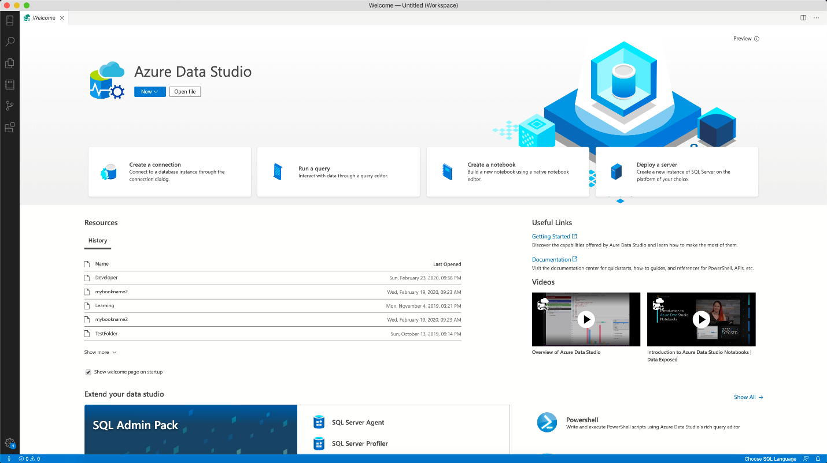Select the Source Control icon
Image resolution: width=827 pixels, height=463 pixels.
[9, 106]
